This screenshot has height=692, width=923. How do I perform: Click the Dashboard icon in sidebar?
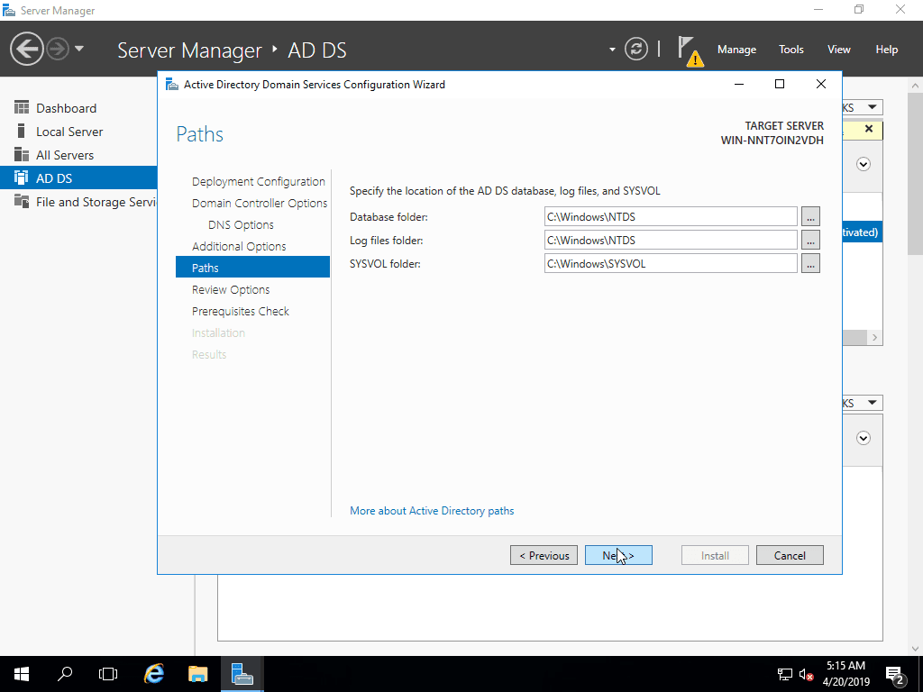point(22,107)
